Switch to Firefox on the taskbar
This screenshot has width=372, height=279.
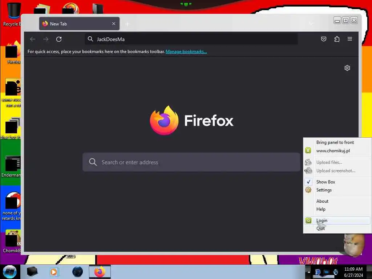click(x=100, y=272)
